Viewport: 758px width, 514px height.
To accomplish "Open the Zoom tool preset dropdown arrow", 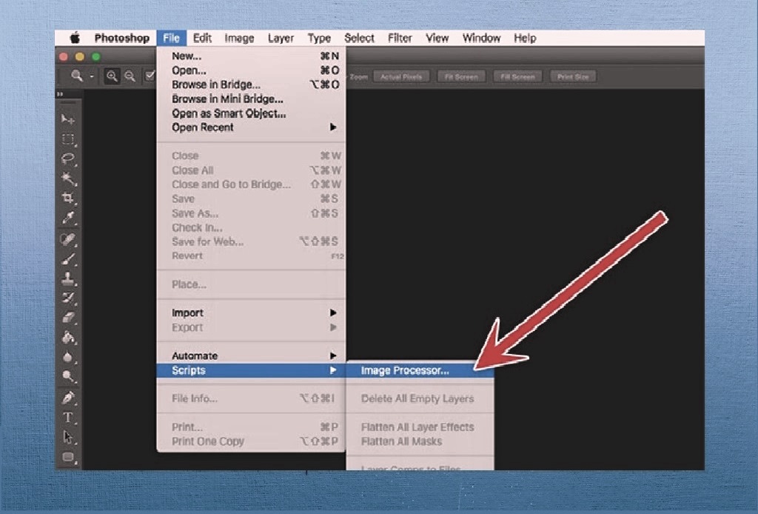I will click(x=92, y=76).
